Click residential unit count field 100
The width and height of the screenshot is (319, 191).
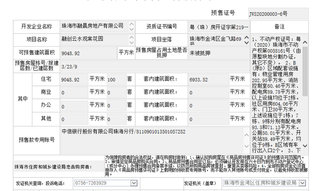117,79
